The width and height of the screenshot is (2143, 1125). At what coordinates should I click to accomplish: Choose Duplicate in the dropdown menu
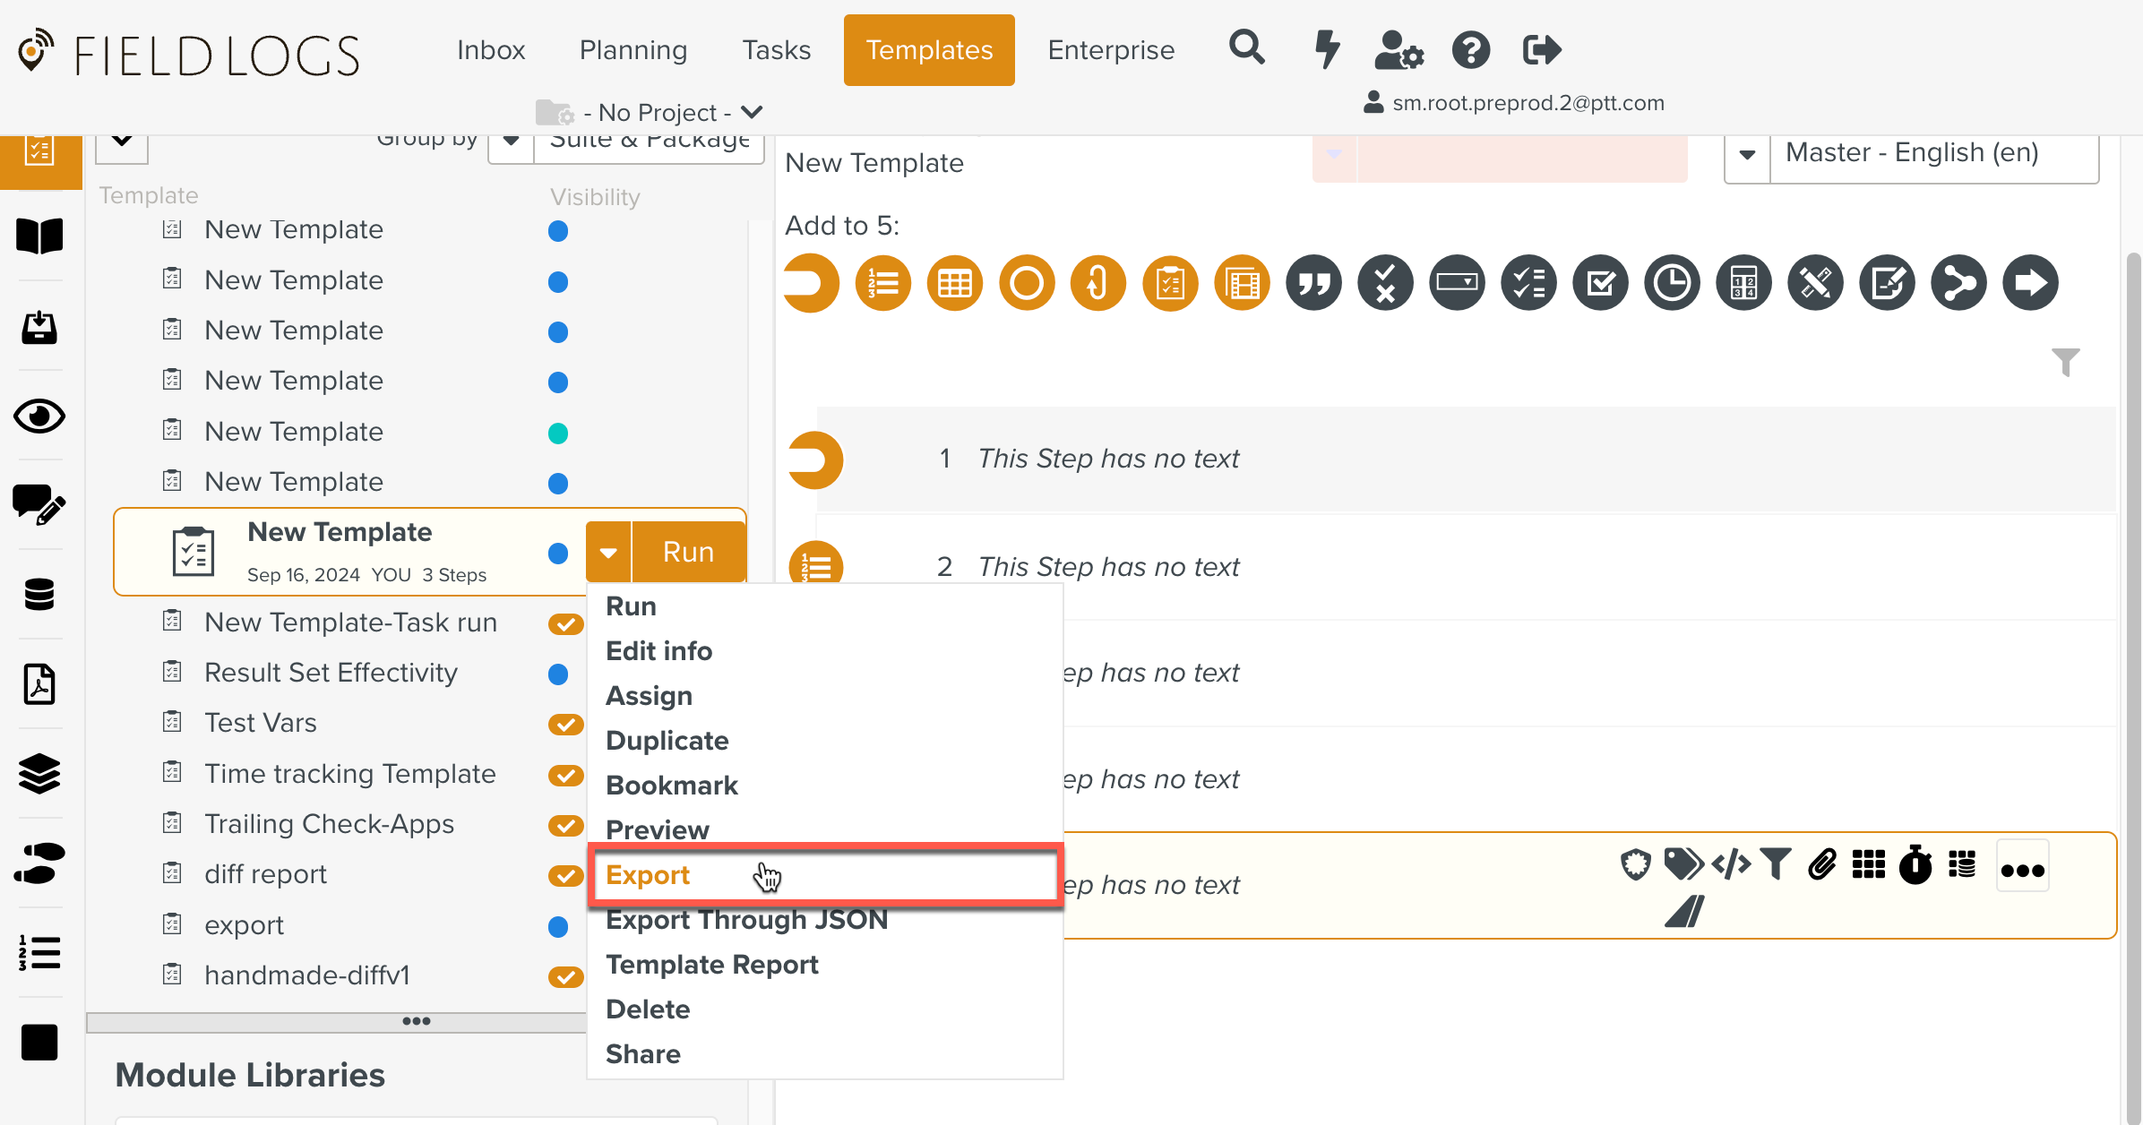667,741
